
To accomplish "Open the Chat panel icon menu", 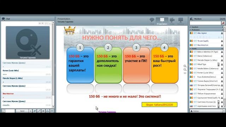I will coord(3,19).
